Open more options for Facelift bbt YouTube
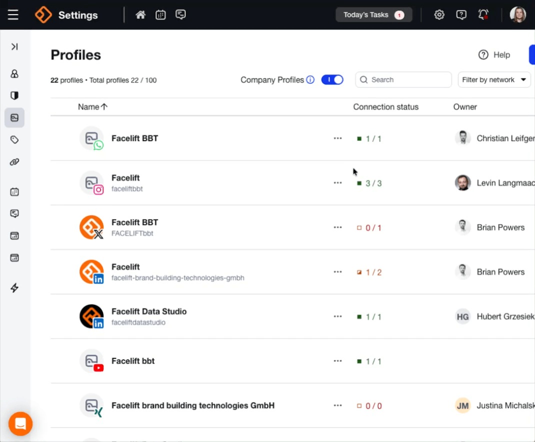This screenshot has height=442, width=535. pos(337,361)
